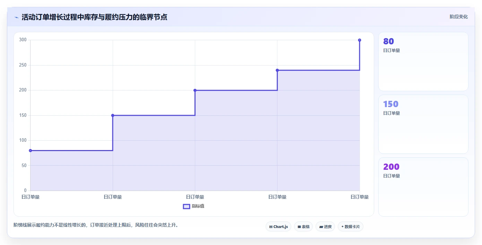Click the y-axis label 250

[23, 65]
